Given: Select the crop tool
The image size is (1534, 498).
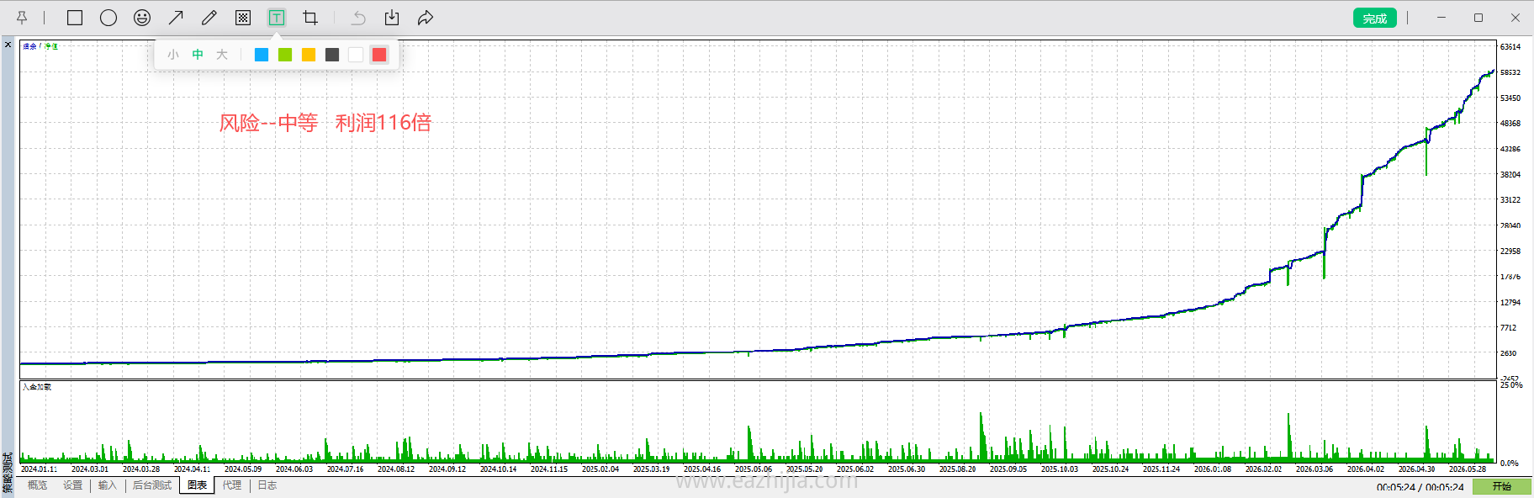Looking at the screenshot, I should pos(310,18).
